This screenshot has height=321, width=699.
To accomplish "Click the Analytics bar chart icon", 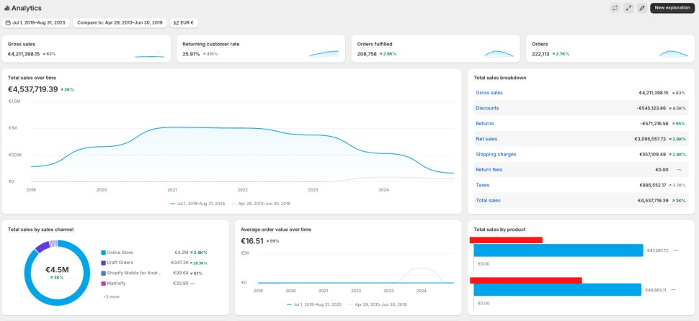I will (7, 8).
